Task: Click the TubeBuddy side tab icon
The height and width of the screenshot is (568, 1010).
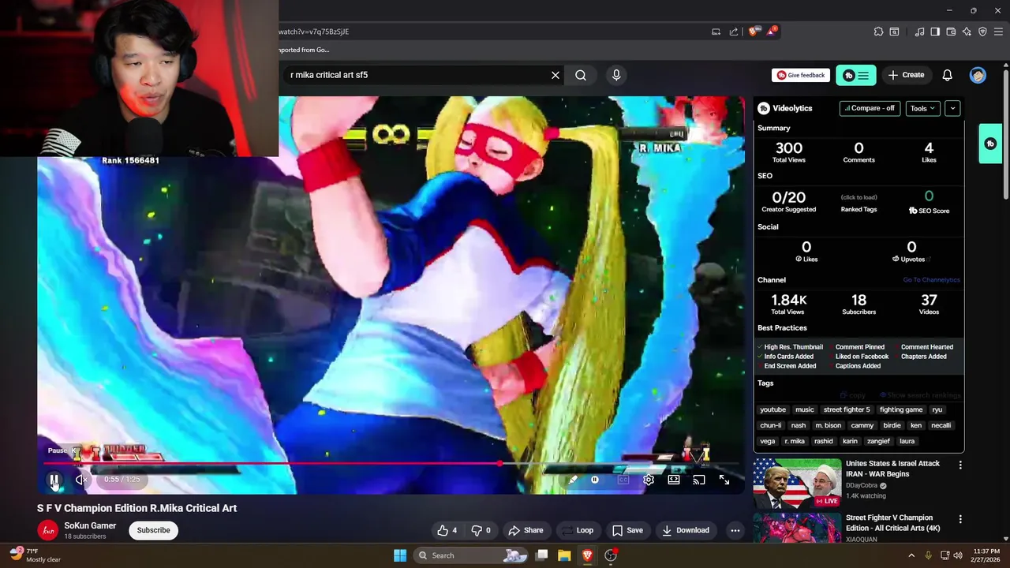Action: [x=990, y=144]
